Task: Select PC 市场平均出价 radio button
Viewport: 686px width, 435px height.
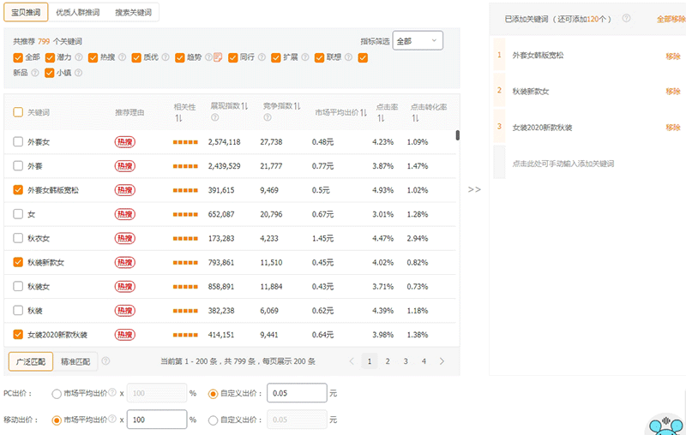Action: click(57, 394)
